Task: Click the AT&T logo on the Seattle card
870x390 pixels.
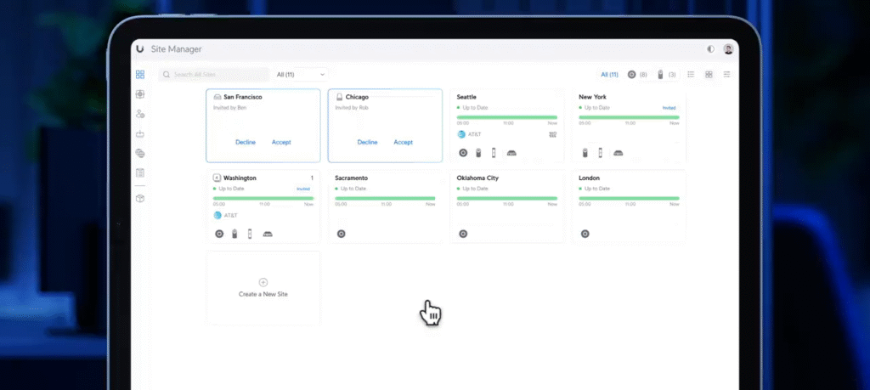Action: 461,134
